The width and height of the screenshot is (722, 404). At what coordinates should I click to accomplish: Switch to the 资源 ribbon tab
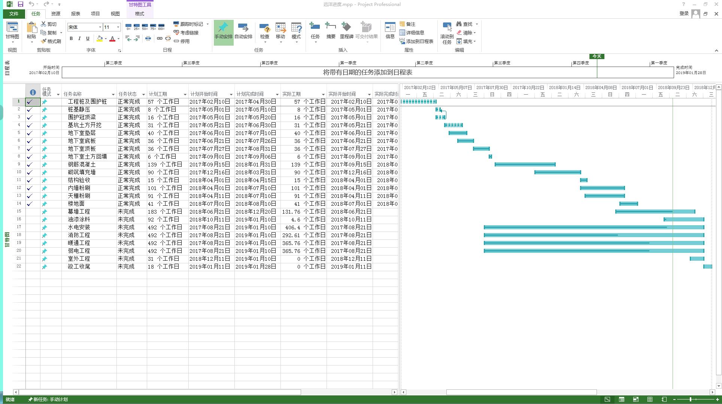(55, 13)
